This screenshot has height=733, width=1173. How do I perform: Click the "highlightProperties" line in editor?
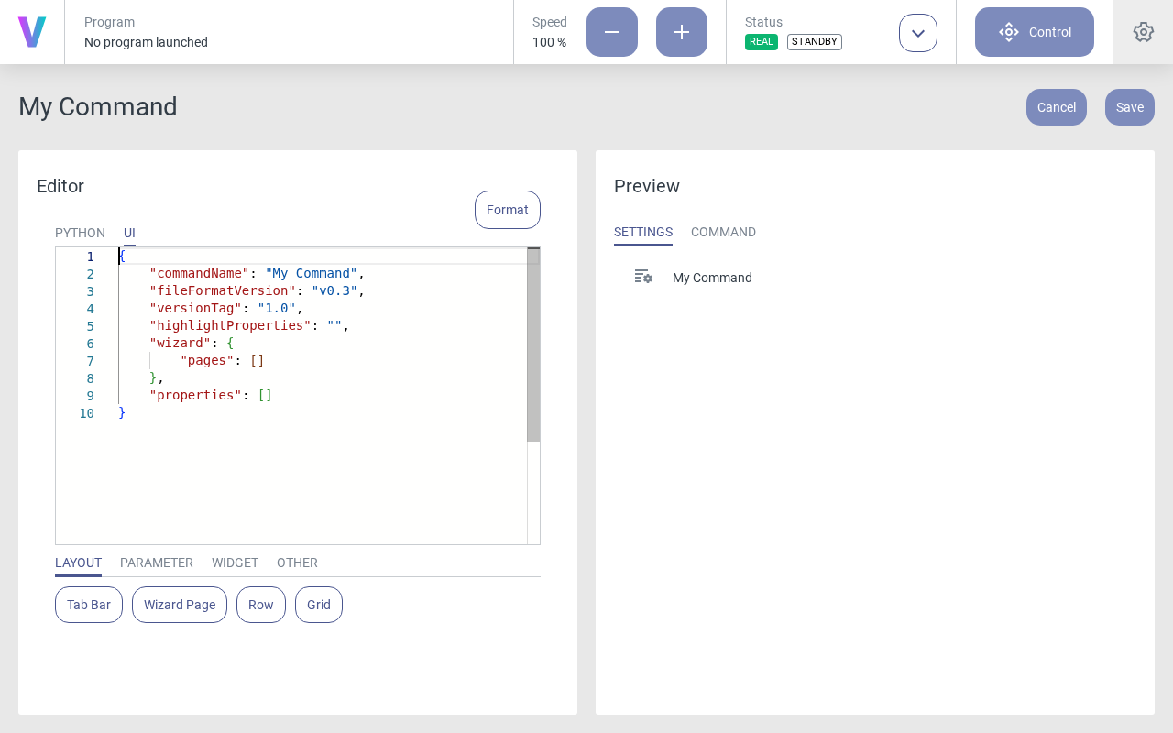pos(249,325)
